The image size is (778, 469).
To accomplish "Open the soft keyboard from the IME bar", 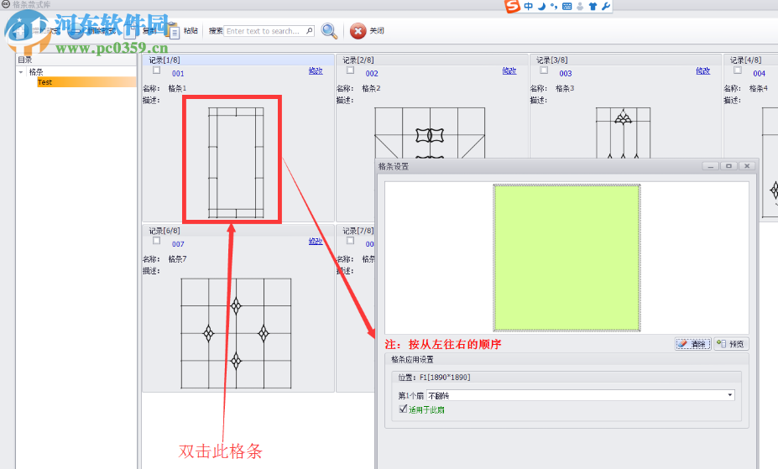I will 567,6.
